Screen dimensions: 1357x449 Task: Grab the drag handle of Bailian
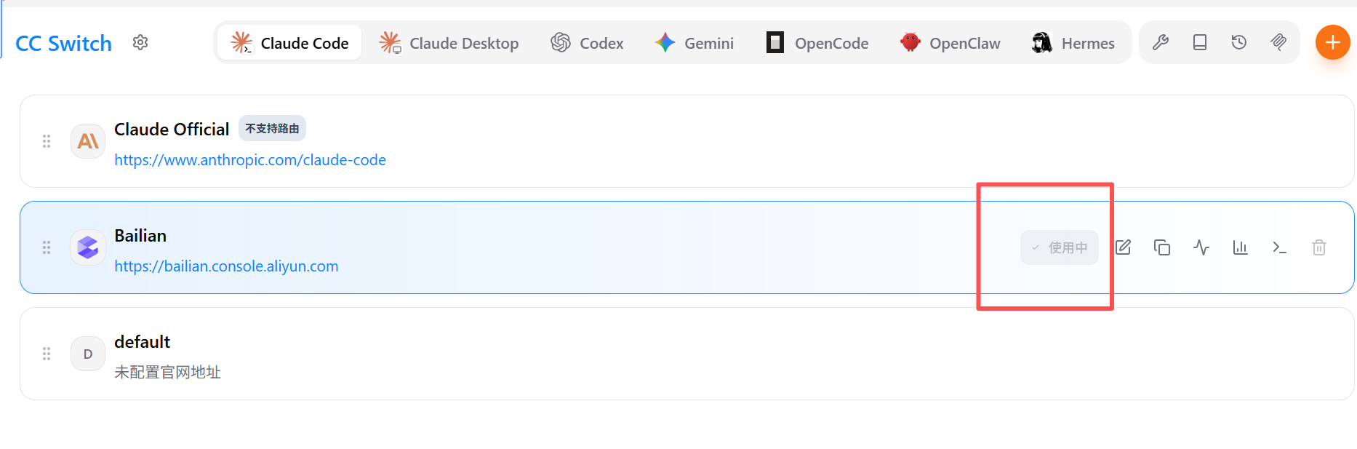tap(47, 247)
